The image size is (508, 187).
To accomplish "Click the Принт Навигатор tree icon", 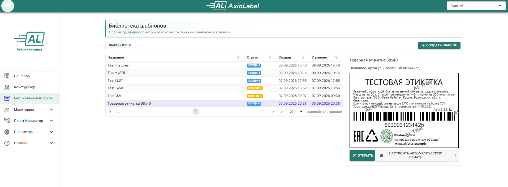I will pos(7,121).
